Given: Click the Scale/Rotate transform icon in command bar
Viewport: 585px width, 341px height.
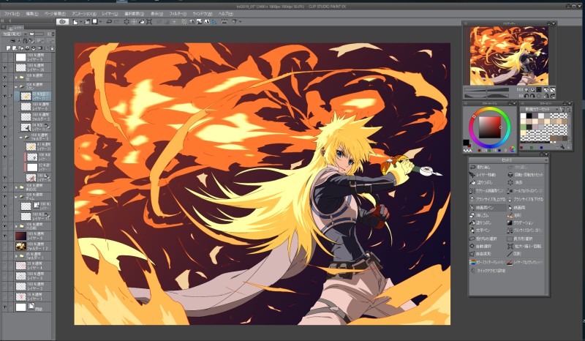Looking at the screenshot, I should (x=149, y=22).
